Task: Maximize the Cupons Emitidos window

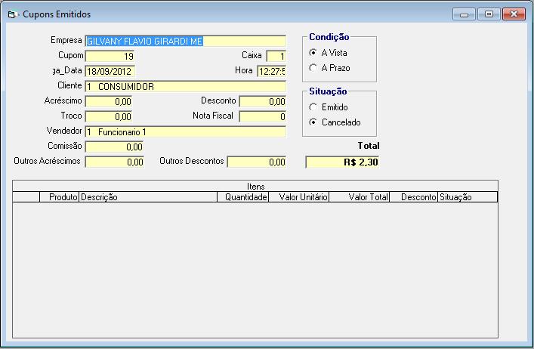Action: tap(489, 14)
